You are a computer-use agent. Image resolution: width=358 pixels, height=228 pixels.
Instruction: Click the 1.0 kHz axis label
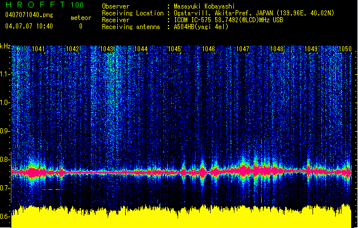tap(5, 103)
